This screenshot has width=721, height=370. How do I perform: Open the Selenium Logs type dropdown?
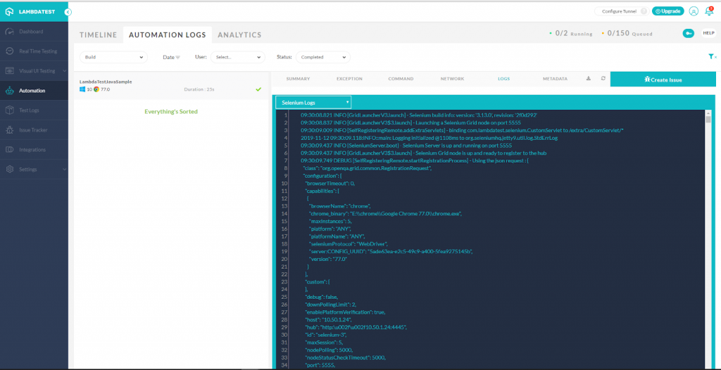click(x=313, y=103)
